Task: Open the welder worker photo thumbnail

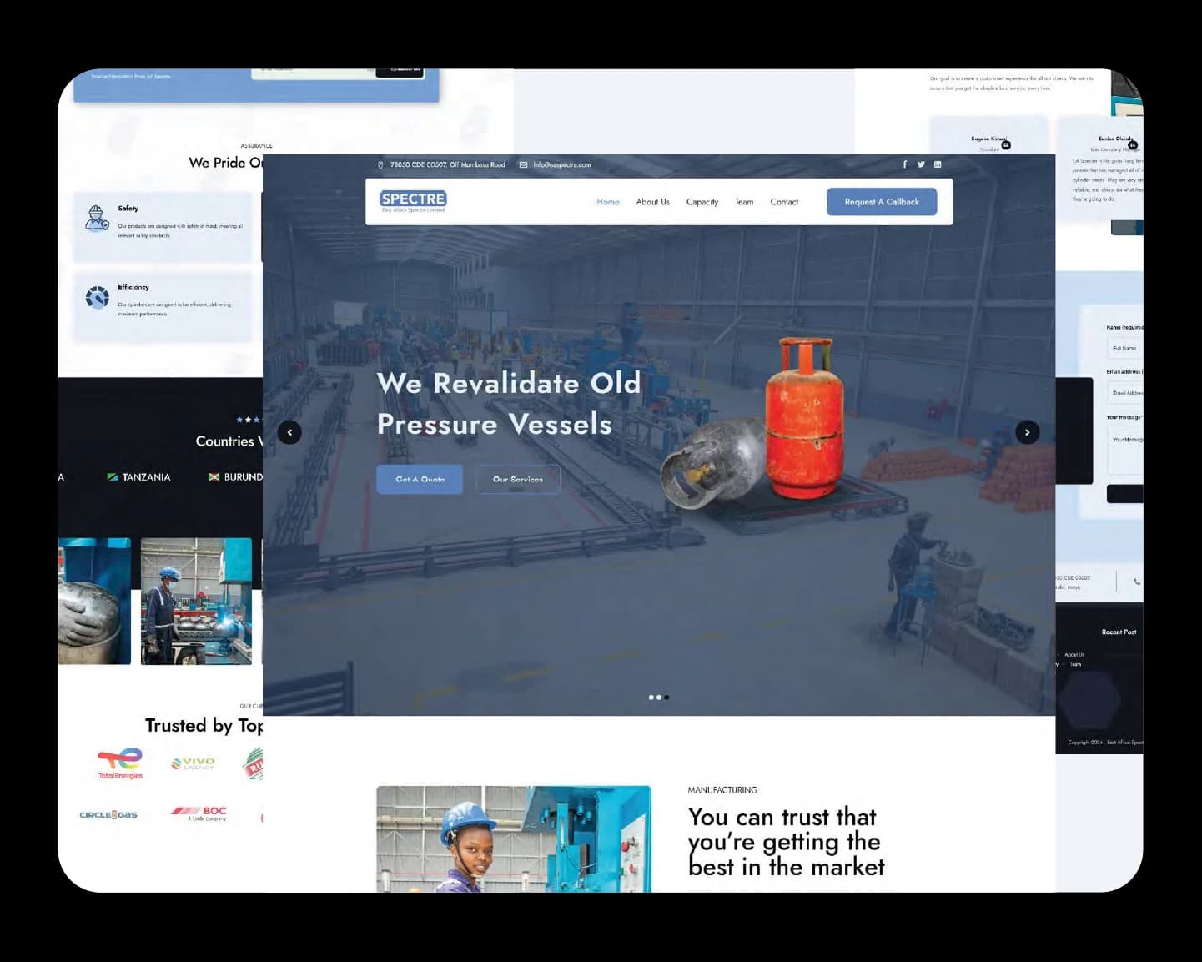Action: (x=196, y=602)
